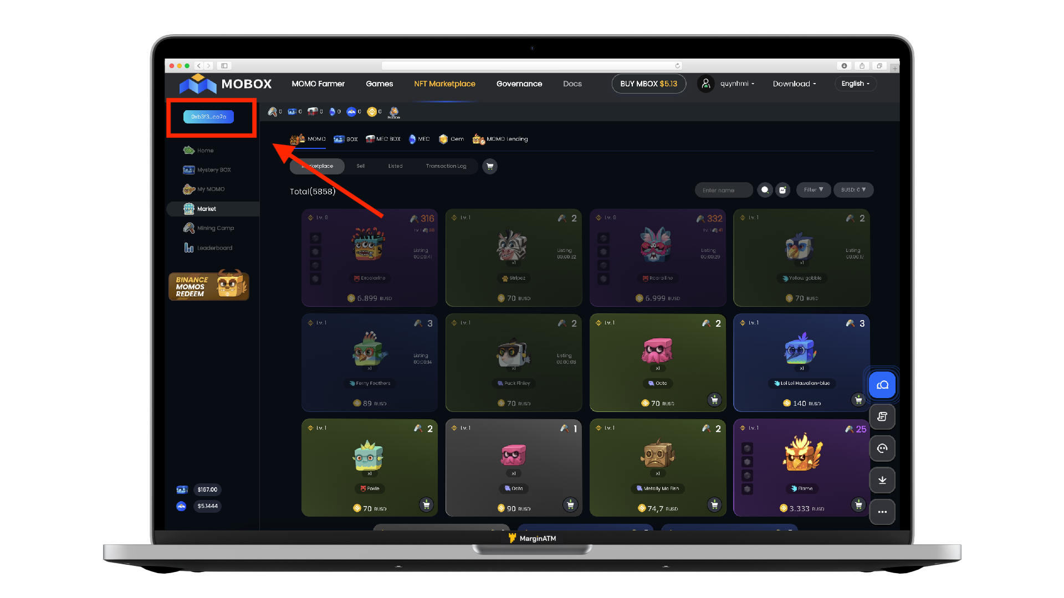Expand the English language selector
Viewport: 1064px width, 598px height.
point(856,83)
